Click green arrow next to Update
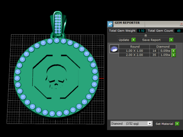This screenshot has height=137, width=183. point(133,40)
